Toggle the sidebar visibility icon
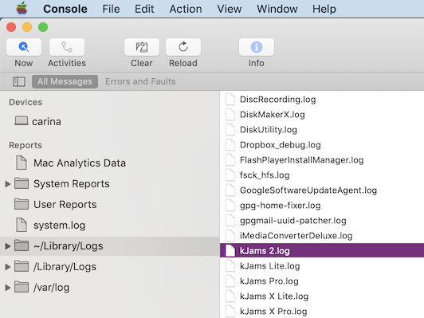This screenshot has width=424, height=318. tap(19, 81)
